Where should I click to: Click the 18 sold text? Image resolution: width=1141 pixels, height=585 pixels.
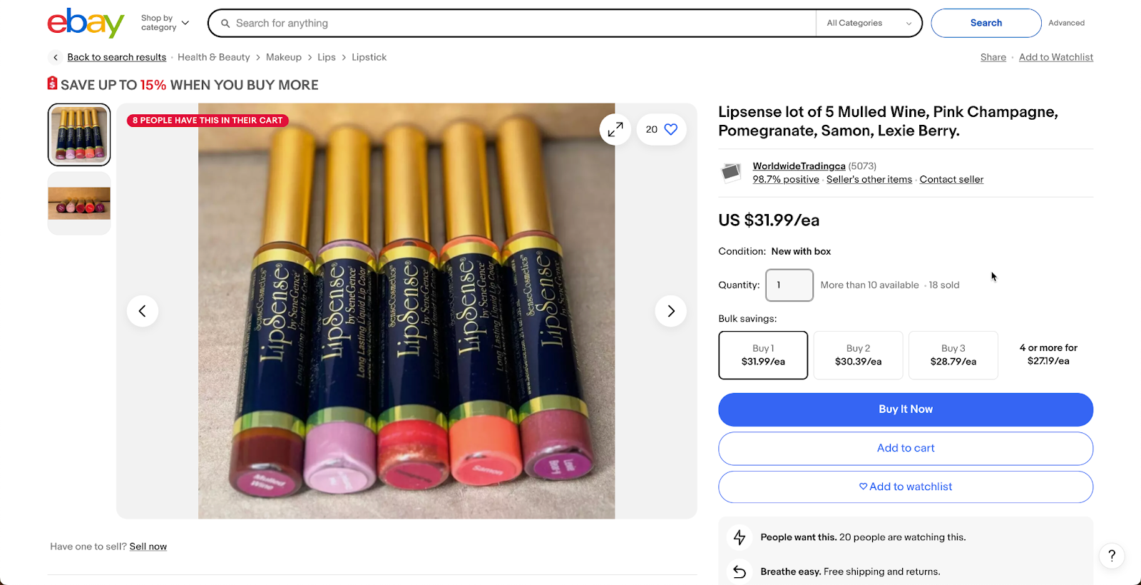click(944, 285)
